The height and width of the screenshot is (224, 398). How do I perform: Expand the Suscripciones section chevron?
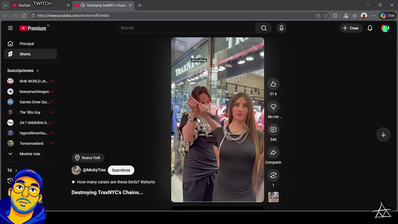[x=37, y=71]
